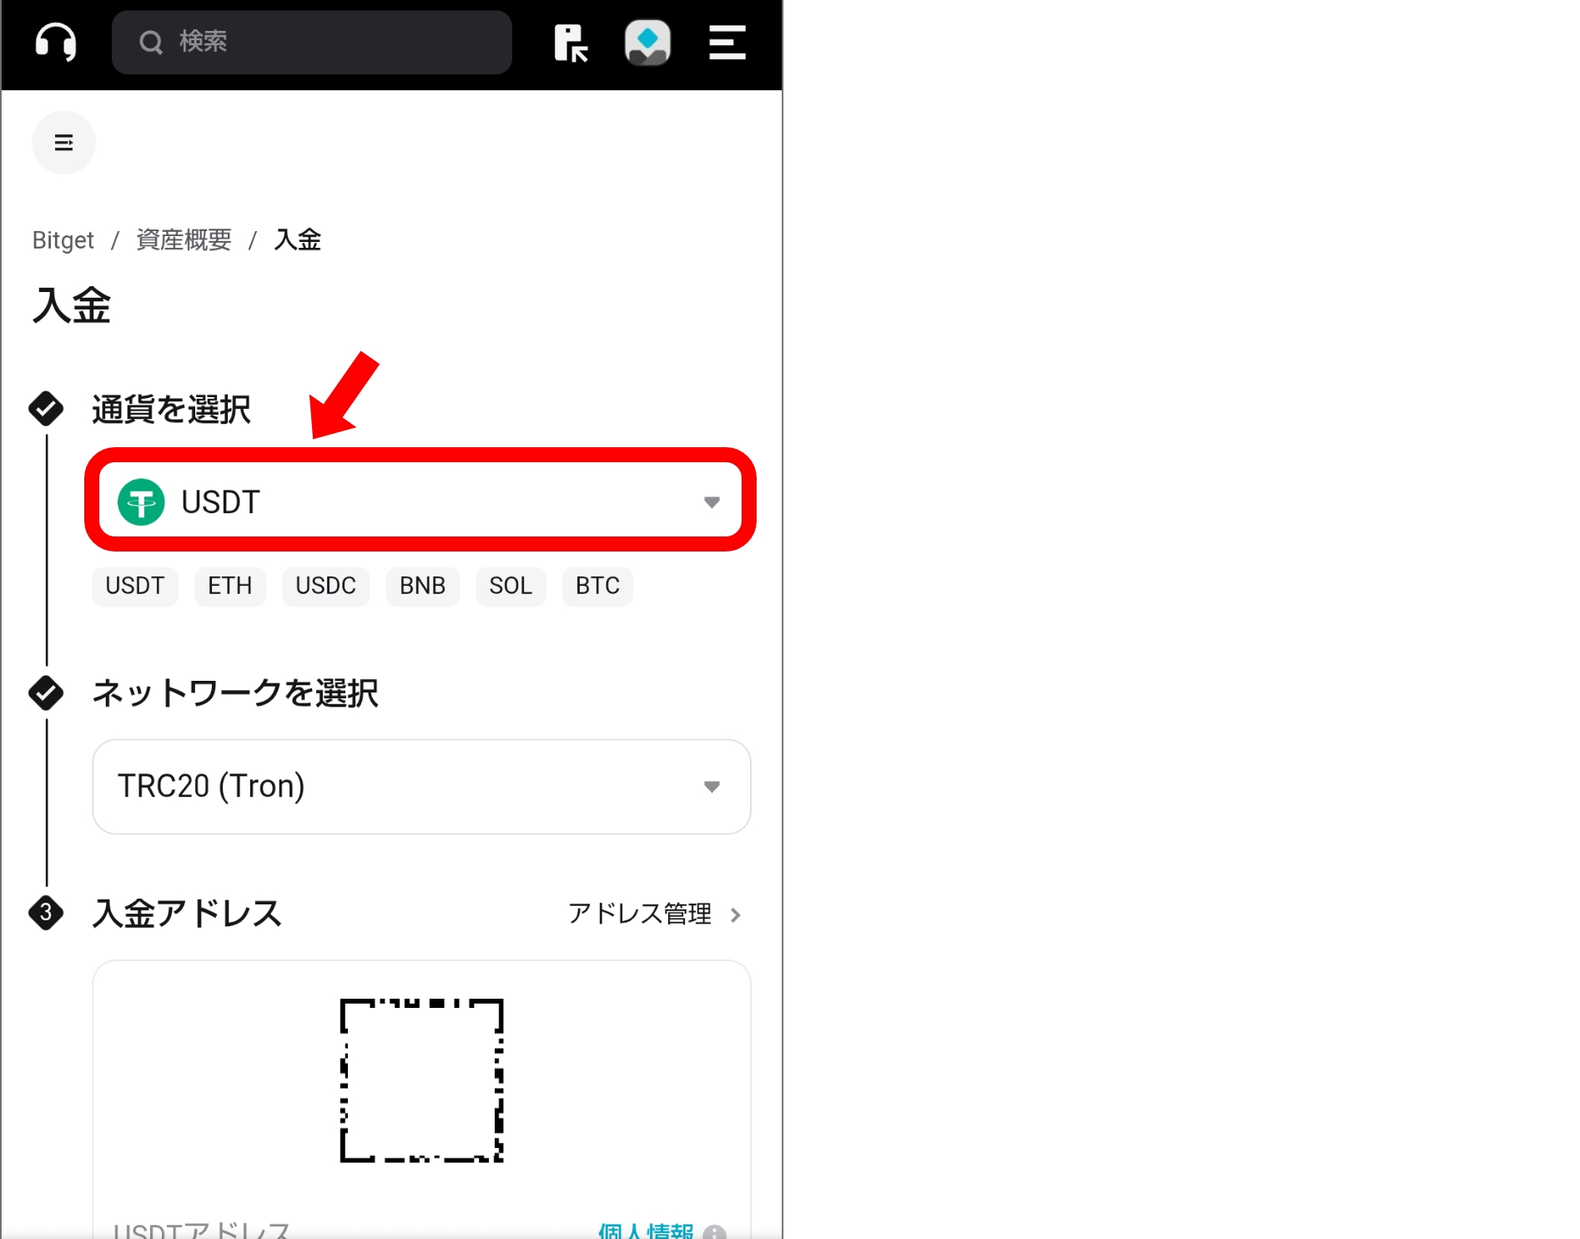Click the magnifier icon in the search bar

(x=151, y=43)
